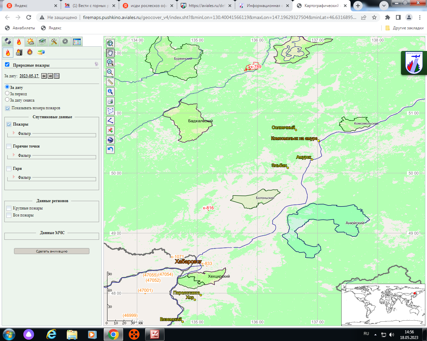Expand the Фильтр under Пожары
The height and width of the screenshot is (341, 427).
24,134
